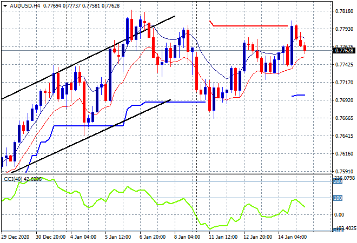Select the current price label 0.77628

tap(344, 50)
